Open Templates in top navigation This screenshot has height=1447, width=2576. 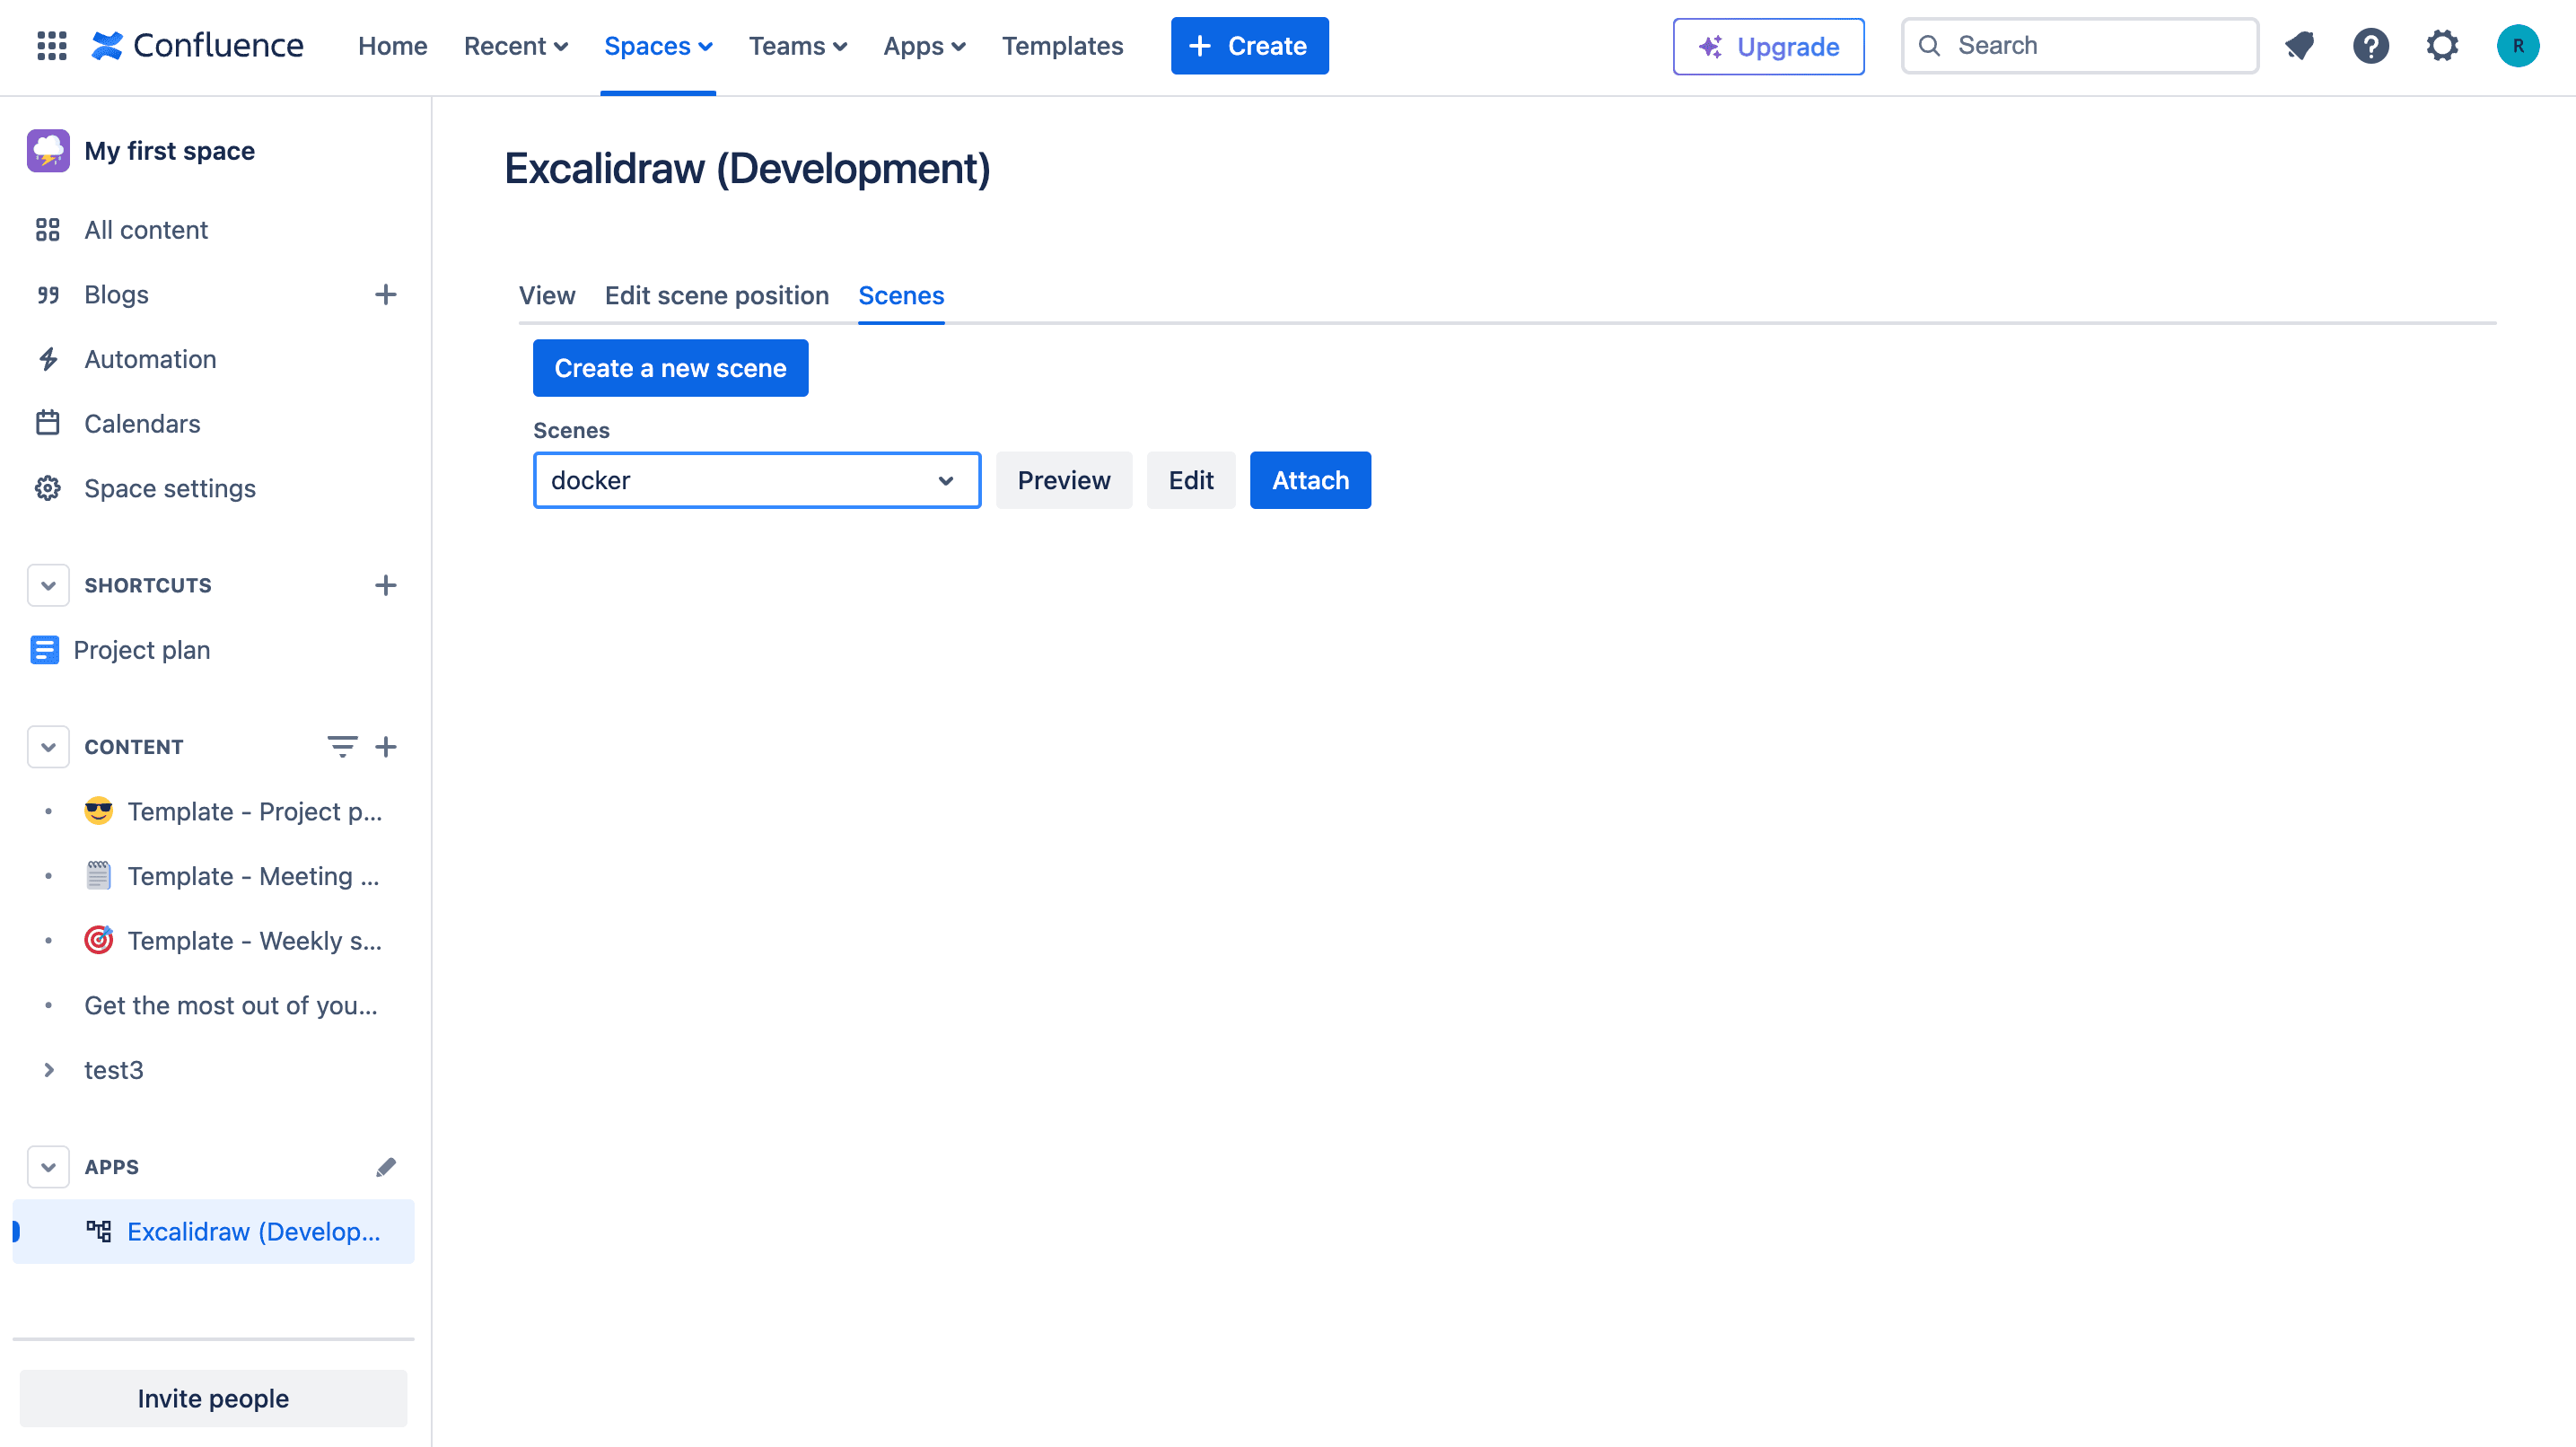tap(1062, 46)
